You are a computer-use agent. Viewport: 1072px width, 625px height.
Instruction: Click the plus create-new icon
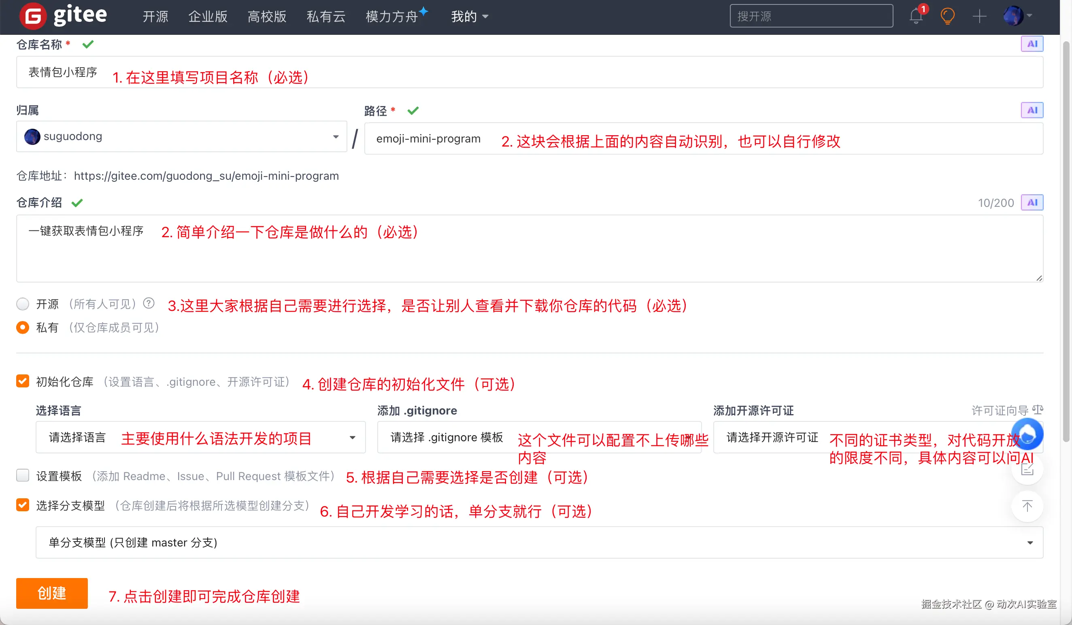979,16
